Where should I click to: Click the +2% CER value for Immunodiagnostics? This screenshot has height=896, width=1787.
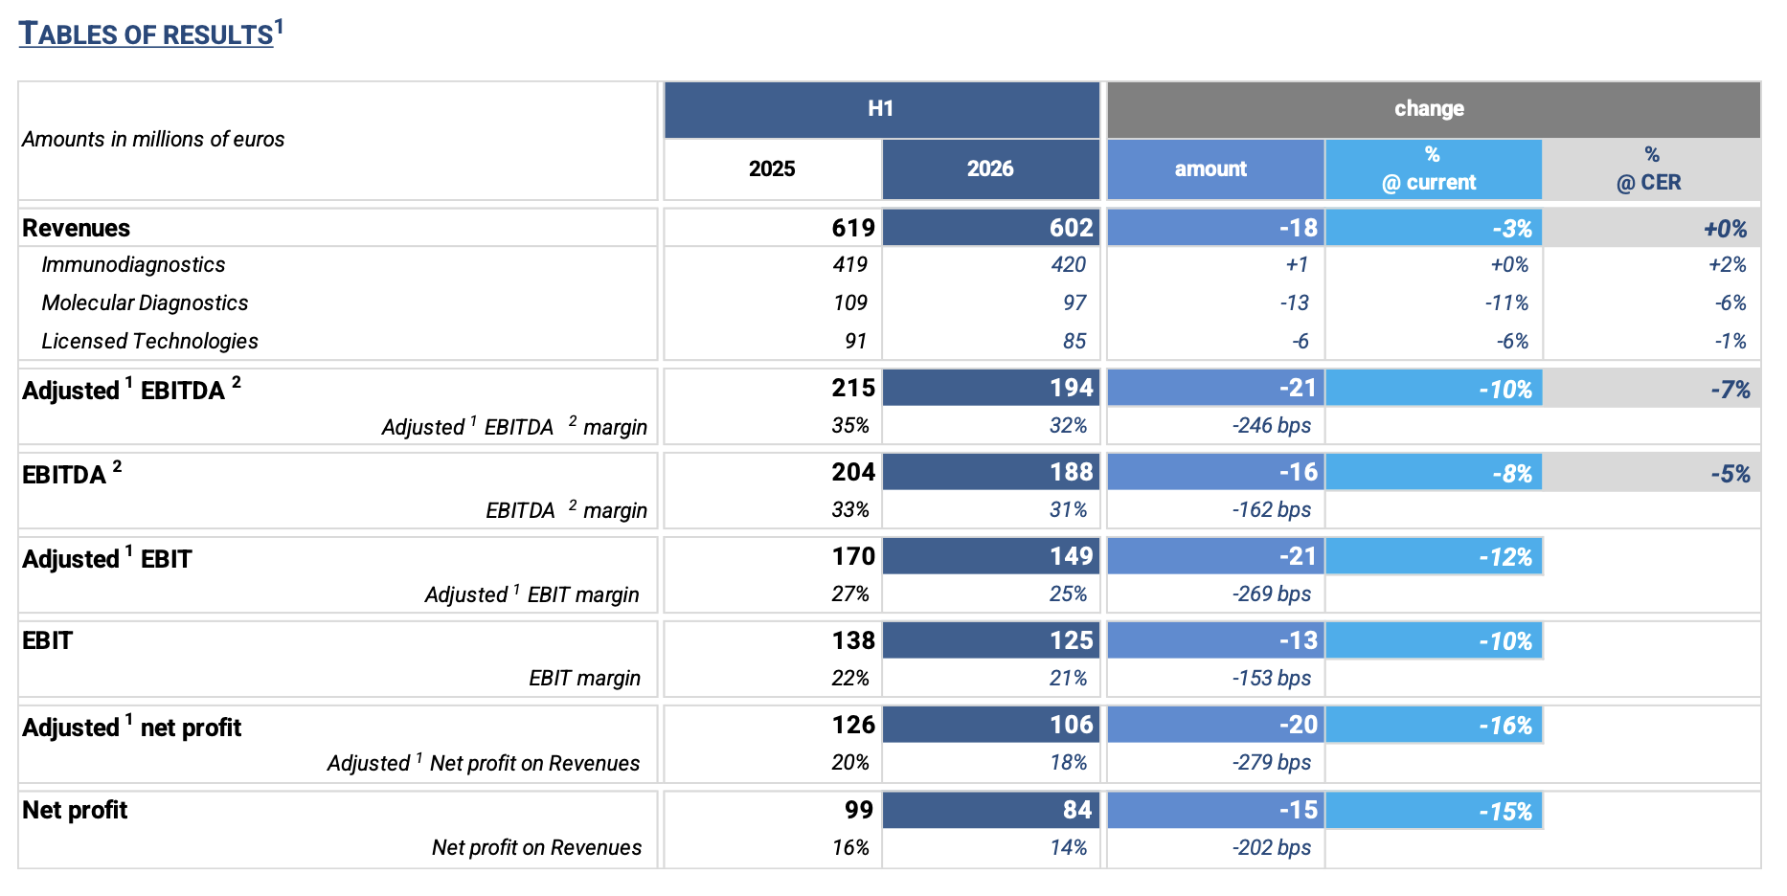1728,265
